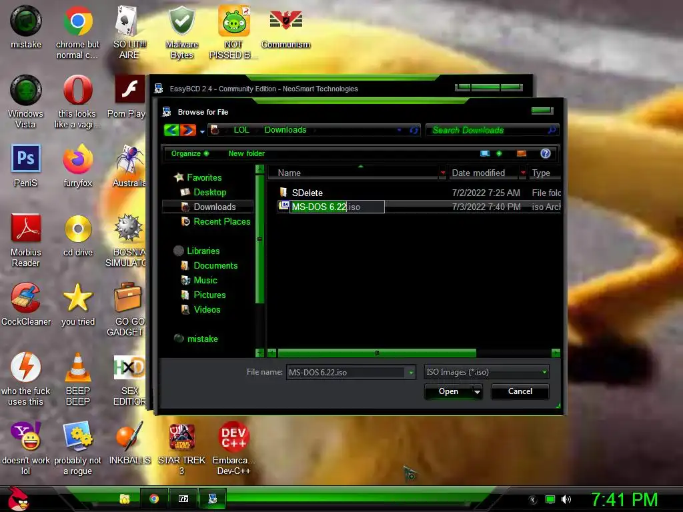Open the 7-Zip taskbar button
This screenshot has height=512, width=683.
(183, 499)
